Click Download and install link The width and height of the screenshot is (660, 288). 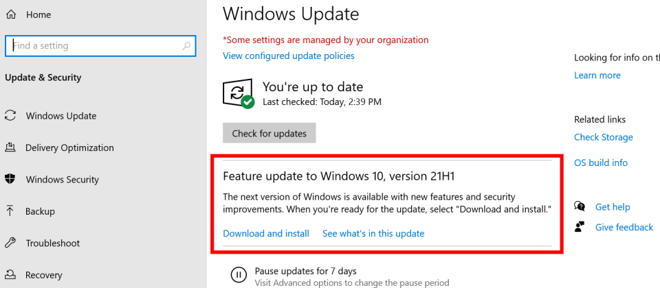tap(266, 233)
